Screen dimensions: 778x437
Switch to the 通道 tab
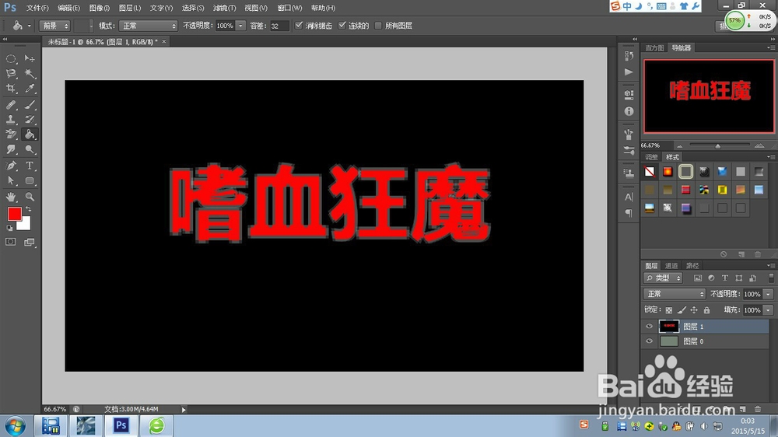click(x=671, y=266)
